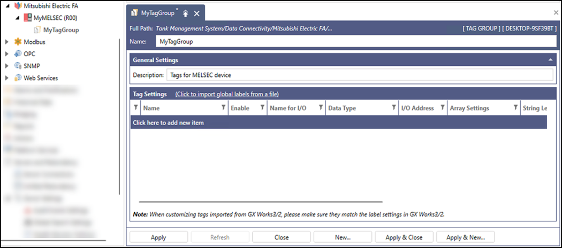Expand the Web Services tree node
The width and height of the screenshot is (562, 248).
point(7,78)
